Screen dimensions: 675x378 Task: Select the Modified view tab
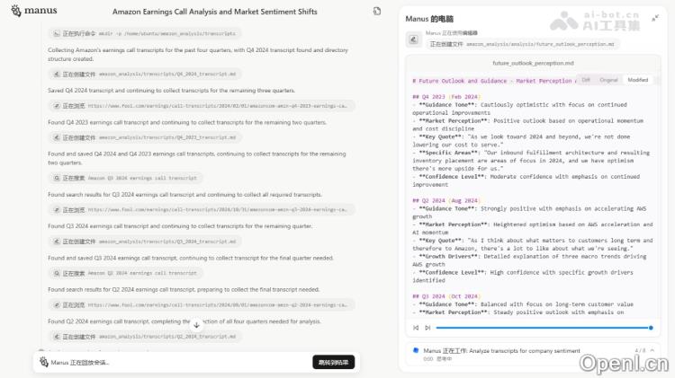(x=637, y=80)
